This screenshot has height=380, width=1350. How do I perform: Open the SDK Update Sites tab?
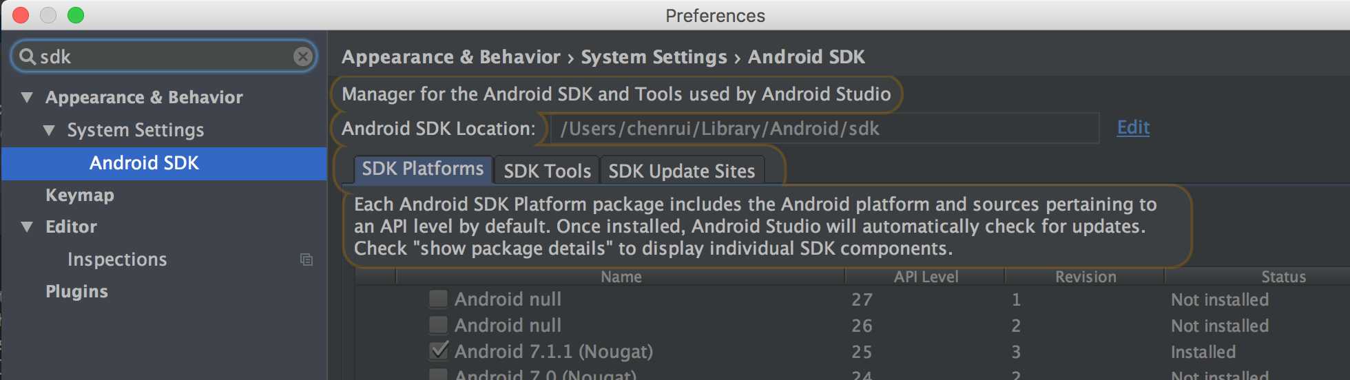pyautogui.click(x=682, y=171)
